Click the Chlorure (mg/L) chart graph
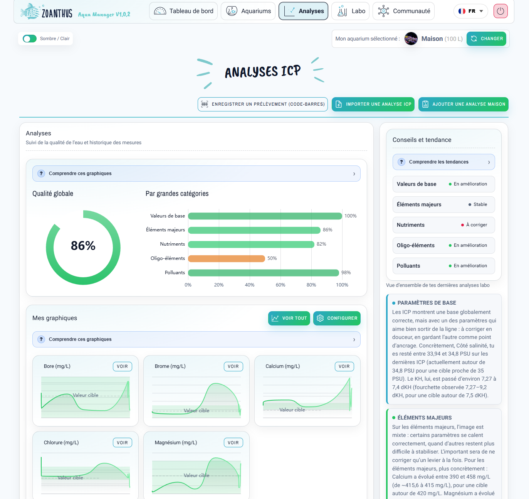The height and width of the screenshot is (499, 529). (x=86, y=473)
